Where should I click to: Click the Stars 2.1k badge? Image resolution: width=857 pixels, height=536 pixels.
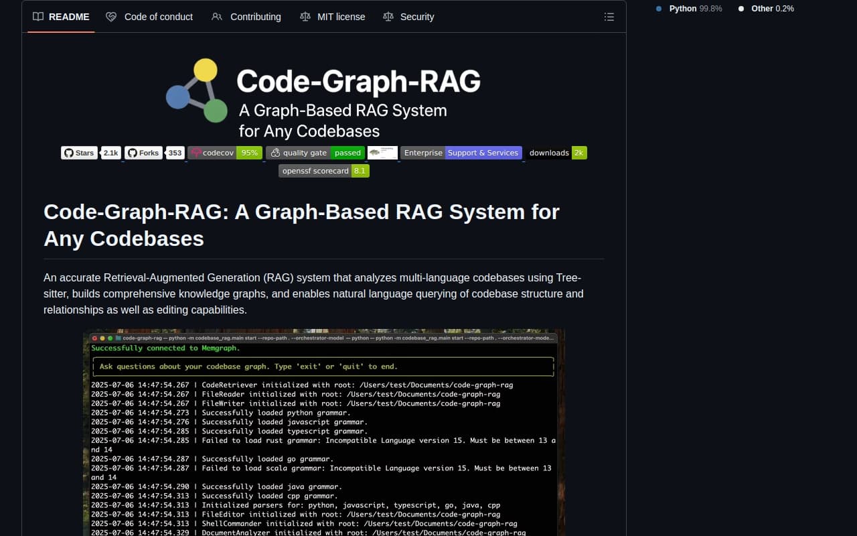coord(92,153)
